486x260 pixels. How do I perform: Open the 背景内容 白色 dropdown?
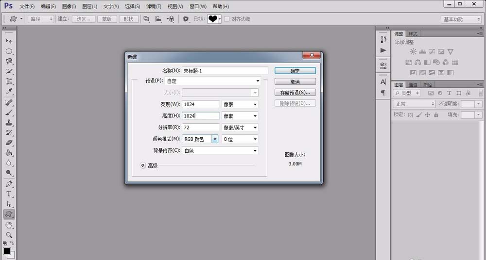tap(220, 151)
